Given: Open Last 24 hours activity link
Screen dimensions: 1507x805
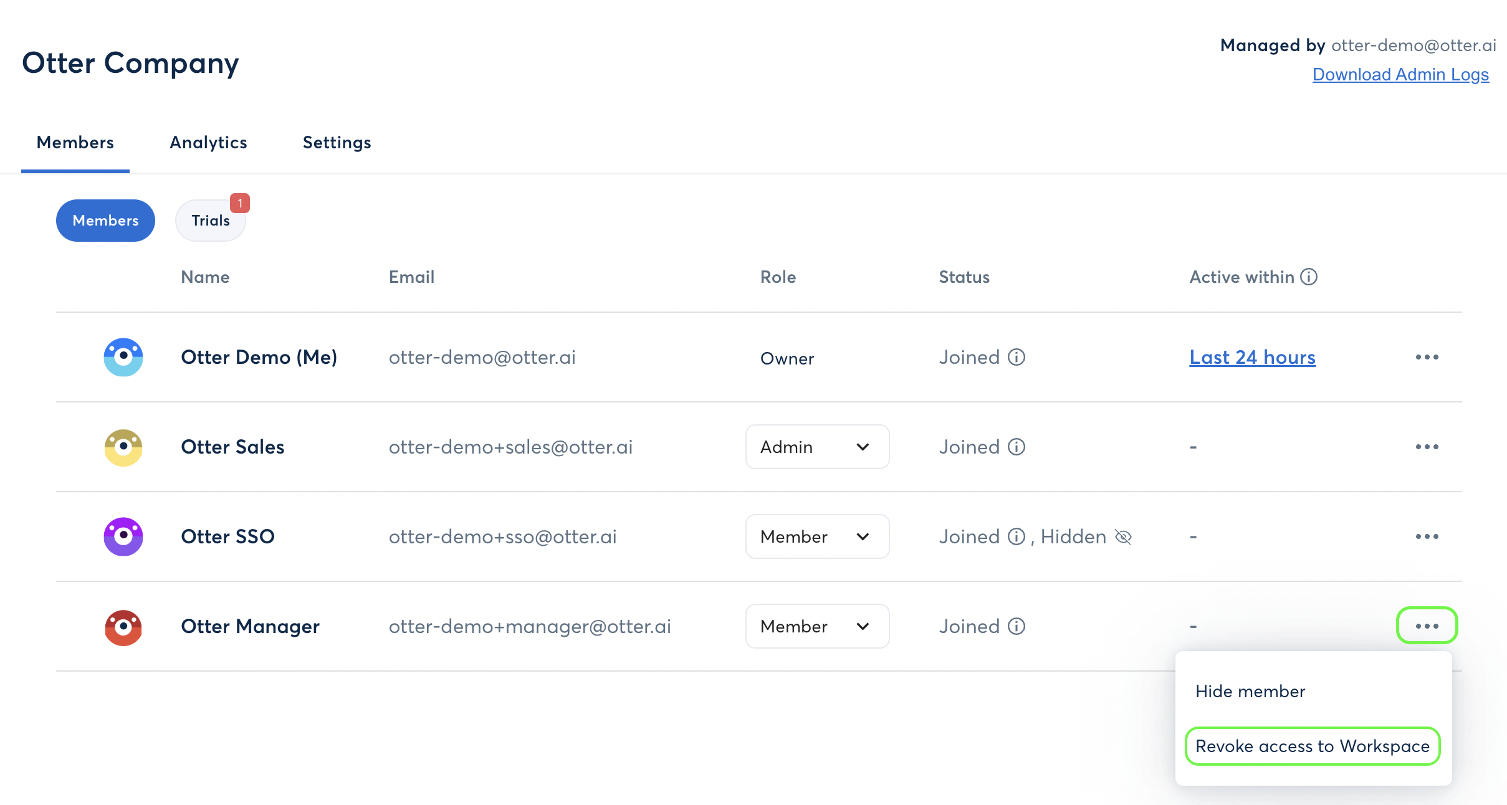Looking at the screenshot, I should pyautogui.click(x=1252, y=357).
